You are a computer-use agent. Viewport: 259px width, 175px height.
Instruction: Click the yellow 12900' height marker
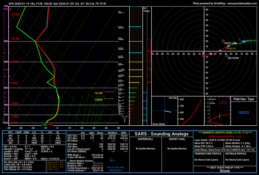click(99, 100)
